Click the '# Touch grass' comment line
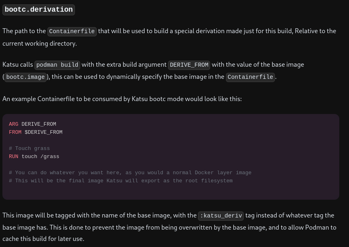The width and height of the screenshot is (349, 247). [29, 148]
